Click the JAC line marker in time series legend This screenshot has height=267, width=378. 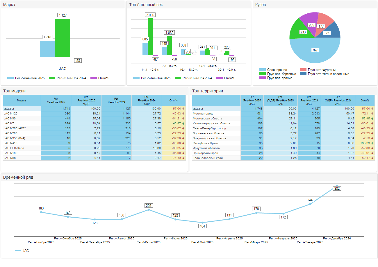pos(18,250)
